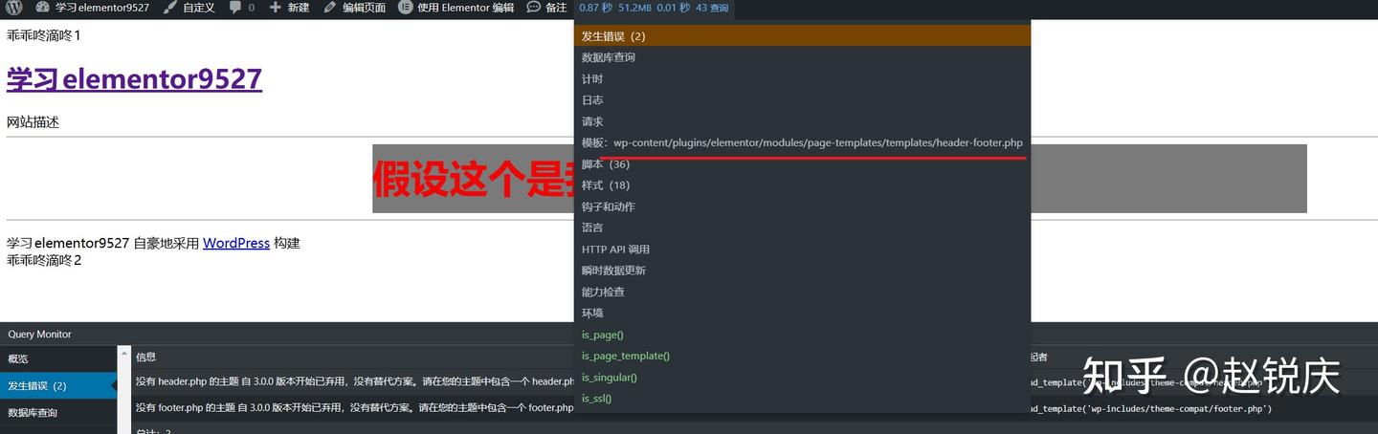This screenshot has width=1378, height=434.
Task: Open the comments bubble icon
Action: point(236,8)
